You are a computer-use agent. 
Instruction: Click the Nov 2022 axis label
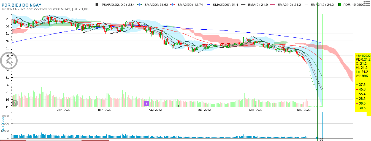[x=304, y=110]
